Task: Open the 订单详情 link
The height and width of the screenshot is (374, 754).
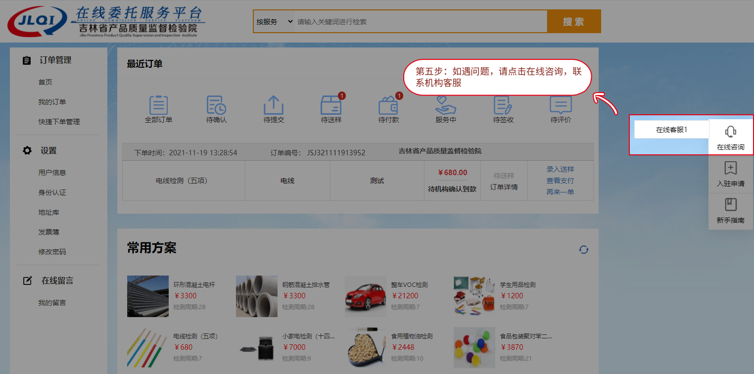Action: [x=504, y=187]
